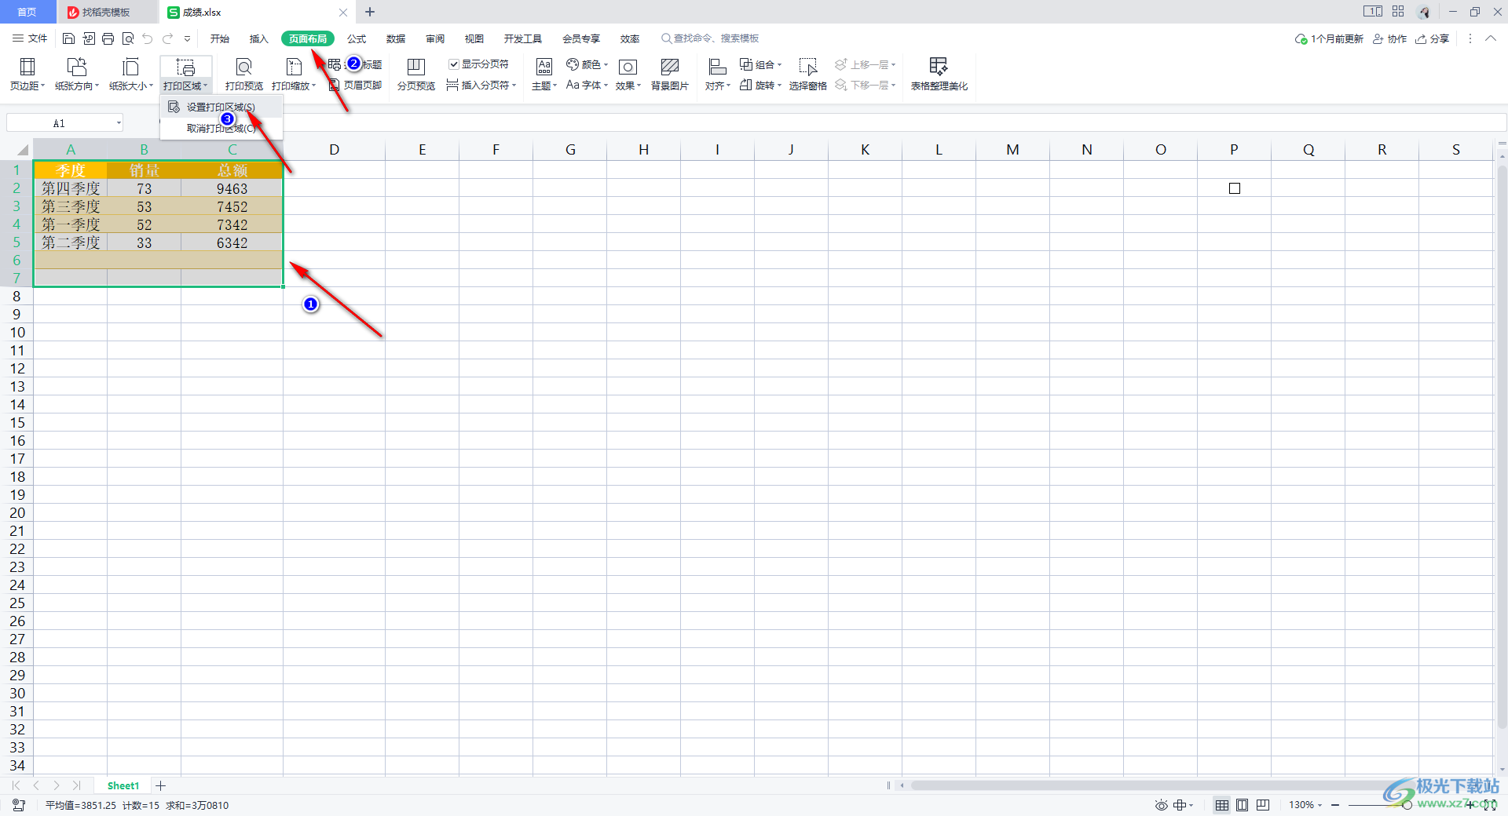Image resolution: width=1508 pixels, height=816 pixels.
Task: Toggle the Show Page Breaks (显示分页符) checkbox
Action: [x=454, y=64]
